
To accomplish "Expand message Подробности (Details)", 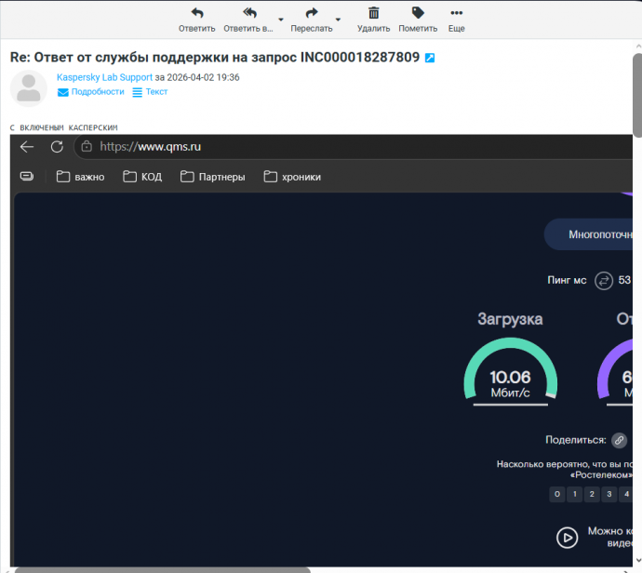I will tap(90, 92).
